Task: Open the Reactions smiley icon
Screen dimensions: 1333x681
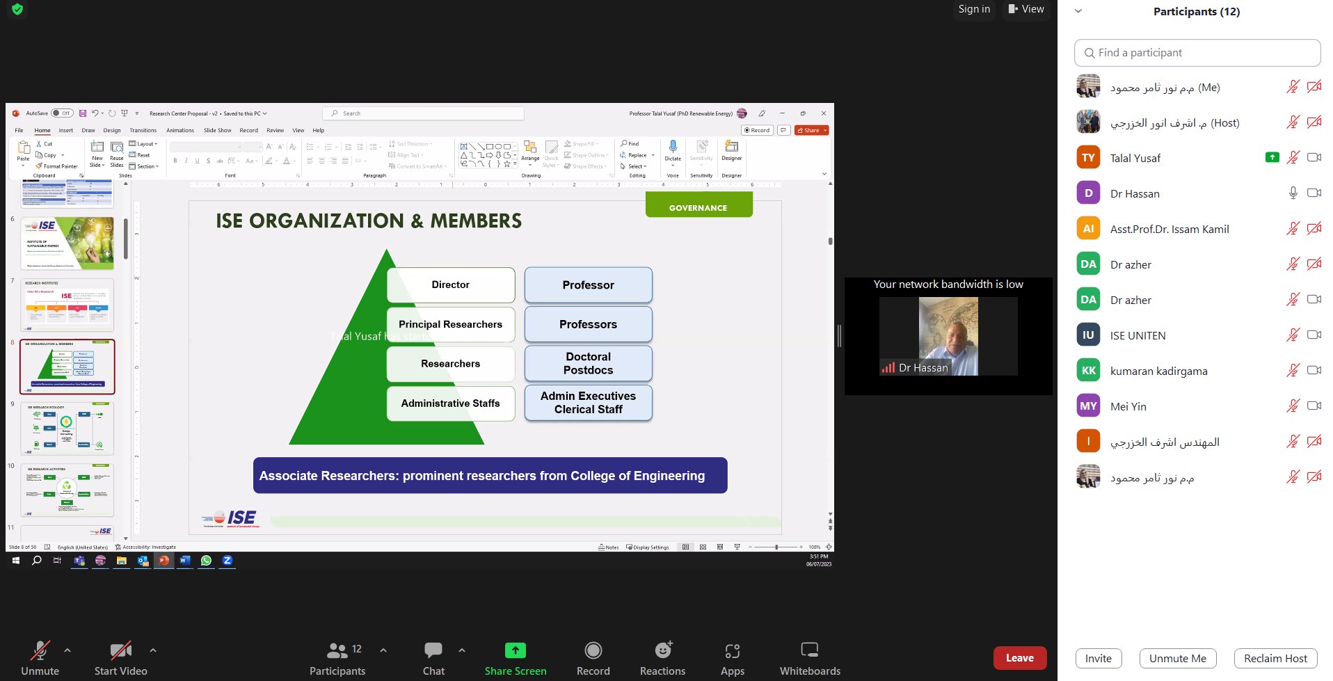Action: (663, 649)
